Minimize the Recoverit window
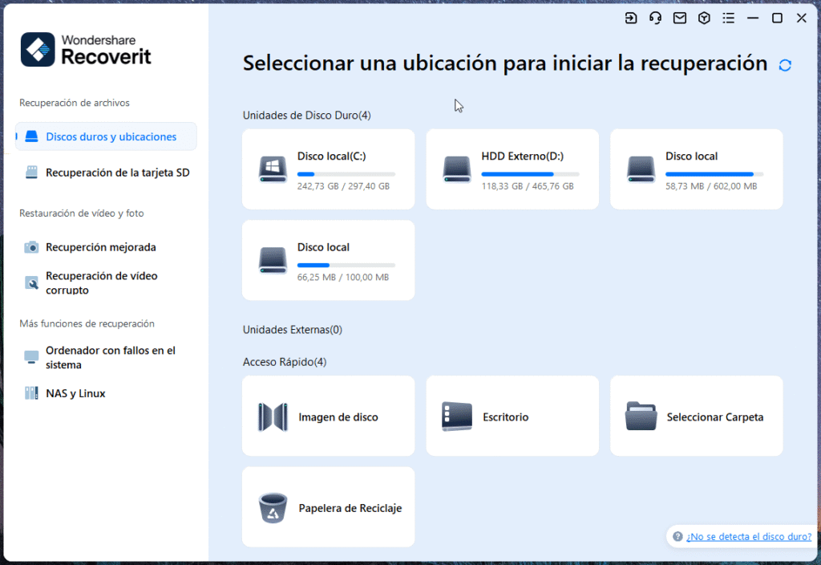The width and height of the screenshot is (821, 565). pos(753,18)
